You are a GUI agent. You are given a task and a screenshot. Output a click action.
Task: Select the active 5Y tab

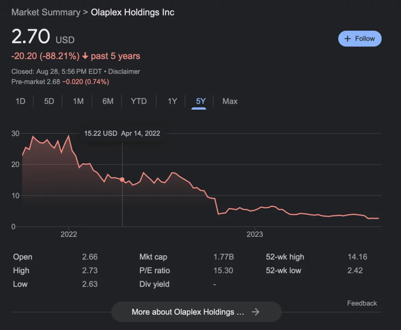tap(200, 101)
